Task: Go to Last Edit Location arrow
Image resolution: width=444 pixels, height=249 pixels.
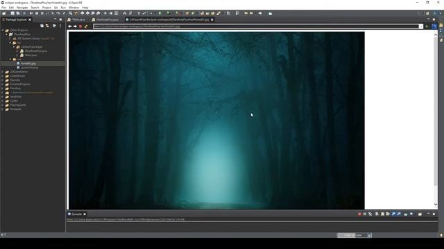Action: (246, 13)
